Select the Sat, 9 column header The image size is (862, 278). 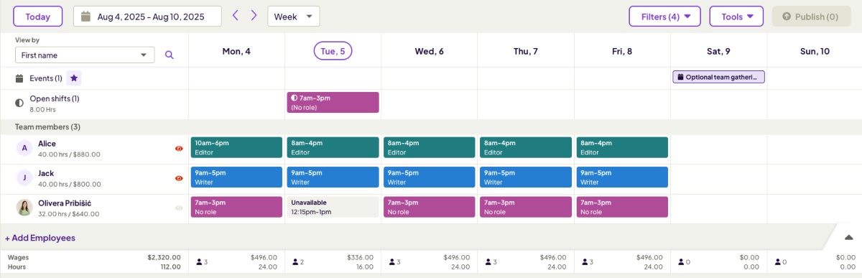click(x=718, y=51)
